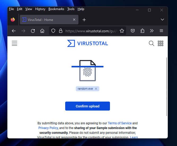The image size is (177, 146).
Task: Open the Firefox application menu
Action: pos(161,31)
